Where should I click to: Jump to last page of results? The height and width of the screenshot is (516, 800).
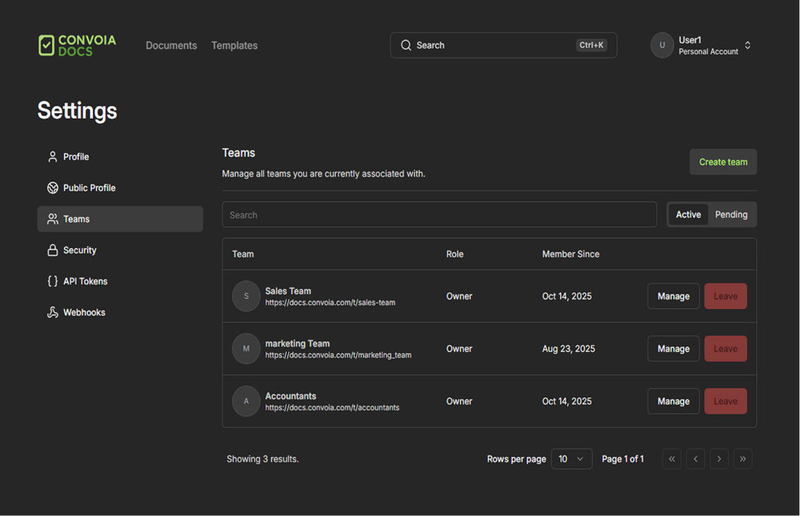pos(743,459)
